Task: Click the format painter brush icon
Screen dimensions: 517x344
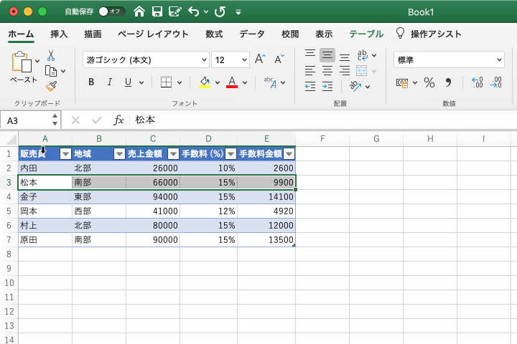Action: (51, 86)
